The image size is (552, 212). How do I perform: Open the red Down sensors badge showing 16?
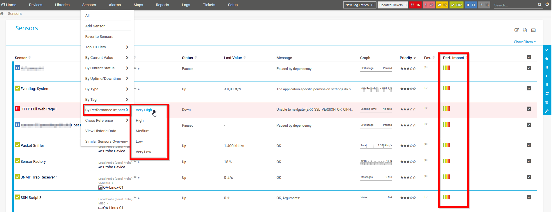(x=415, y=5)
